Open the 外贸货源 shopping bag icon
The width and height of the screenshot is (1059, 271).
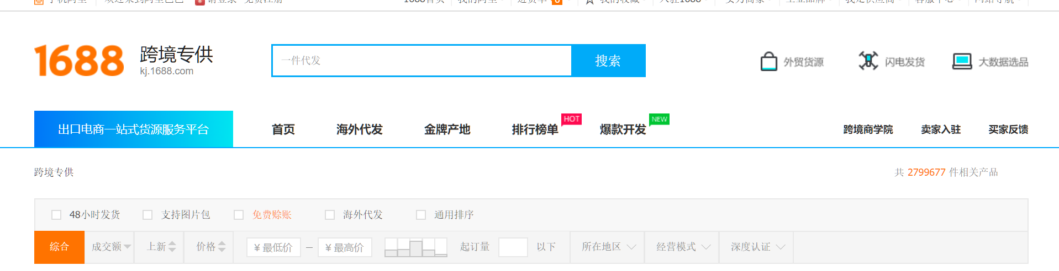click(768, 61)
